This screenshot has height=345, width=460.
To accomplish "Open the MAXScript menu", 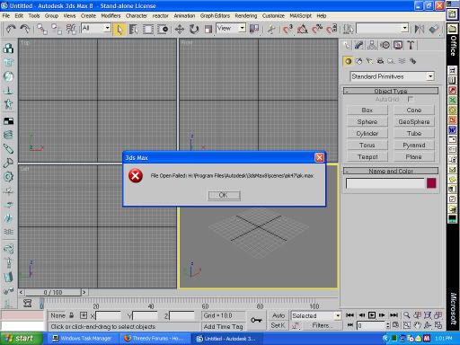I will (301, 16).
